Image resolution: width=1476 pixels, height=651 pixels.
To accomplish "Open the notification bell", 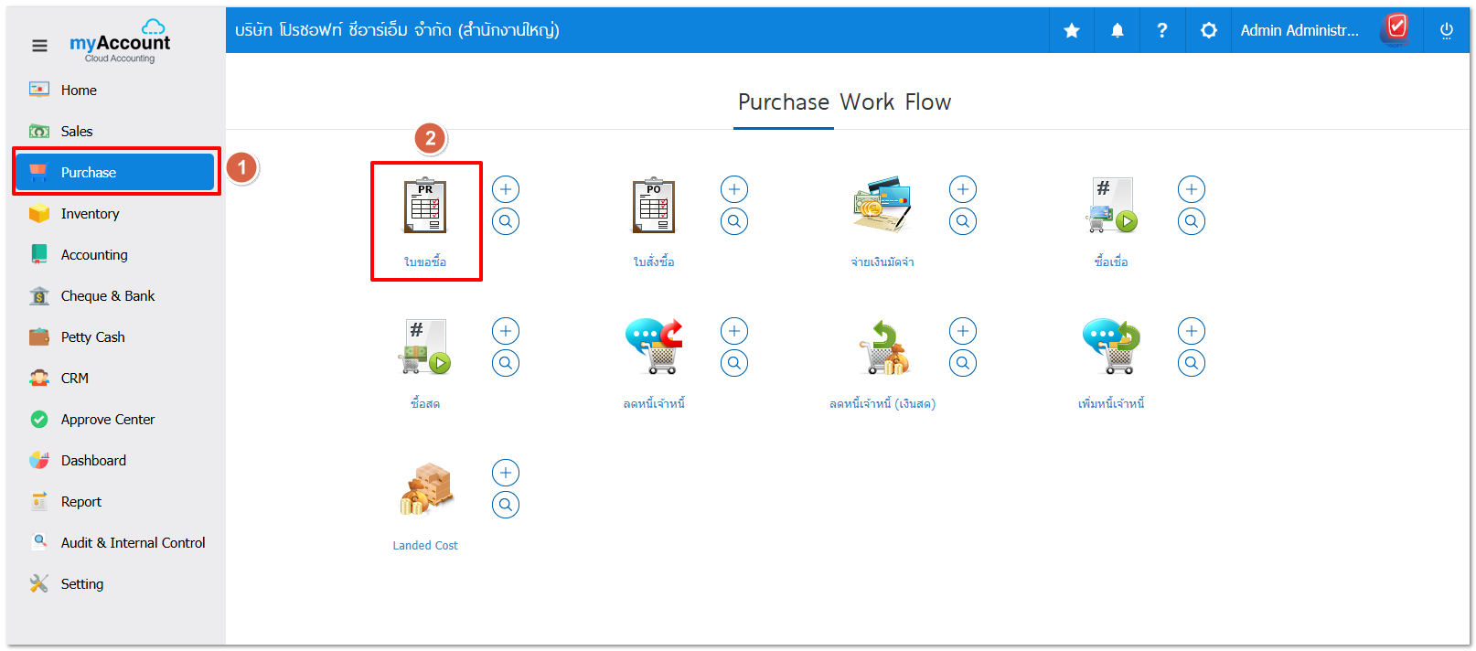I will [1118, 30].
